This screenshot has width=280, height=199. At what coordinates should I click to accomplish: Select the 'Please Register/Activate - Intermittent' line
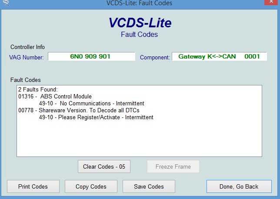pos(96,117)
